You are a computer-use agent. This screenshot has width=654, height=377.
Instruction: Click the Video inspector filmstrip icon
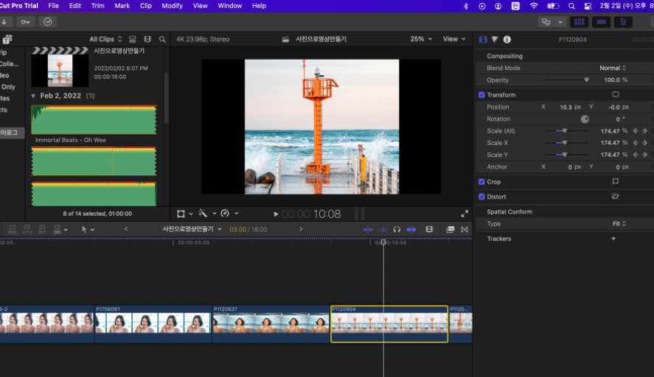(x=483, y=40)
